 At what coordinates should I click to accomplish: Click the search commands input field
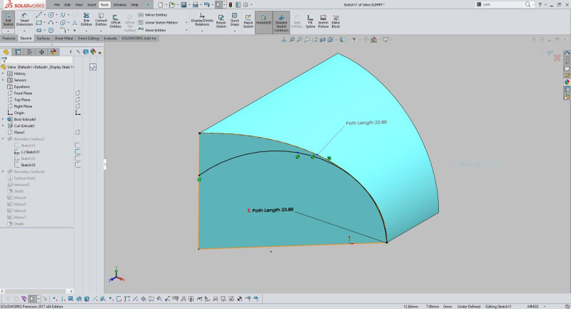pos(502,5)
